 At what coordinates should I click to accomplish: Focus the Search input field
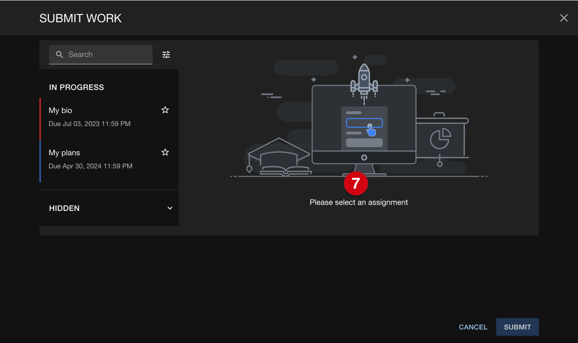click(x=101, y=55)
